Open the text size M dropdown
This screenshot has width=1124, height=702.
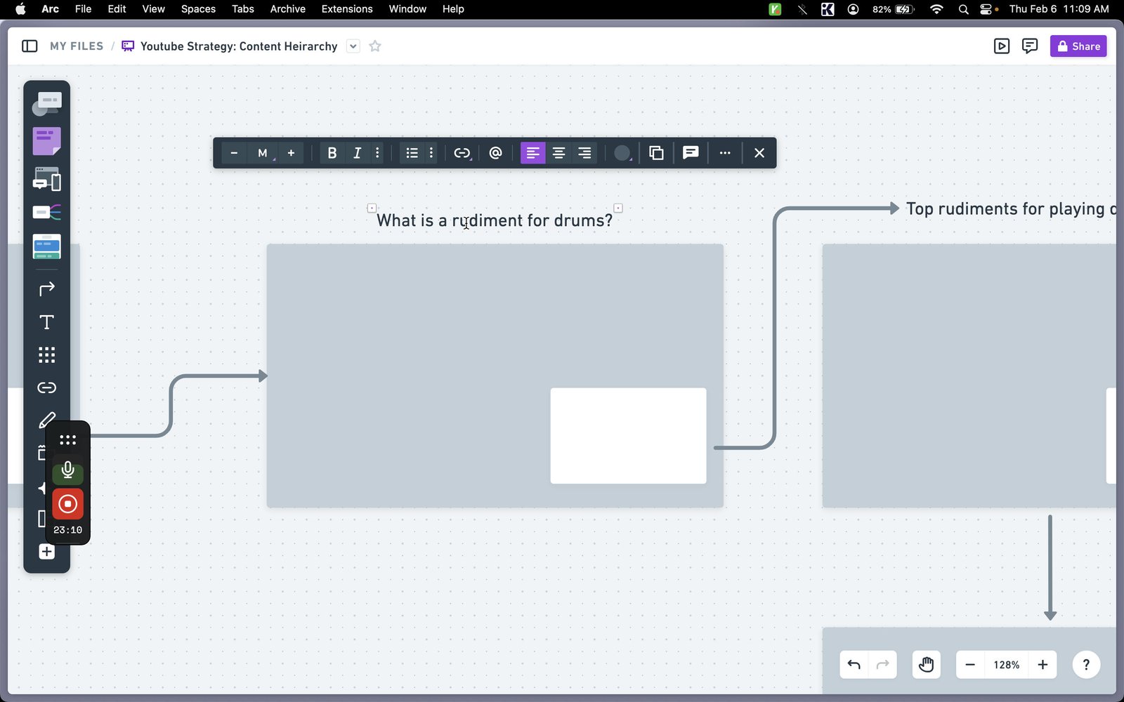[x=263, y=153]
